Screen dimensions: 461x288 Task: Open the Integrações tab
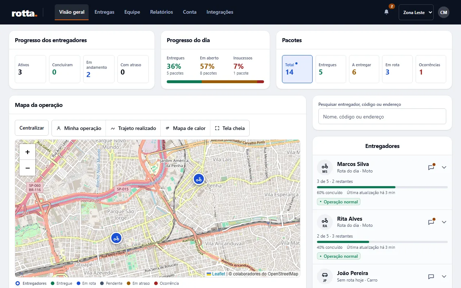click(x=220, y=12)
